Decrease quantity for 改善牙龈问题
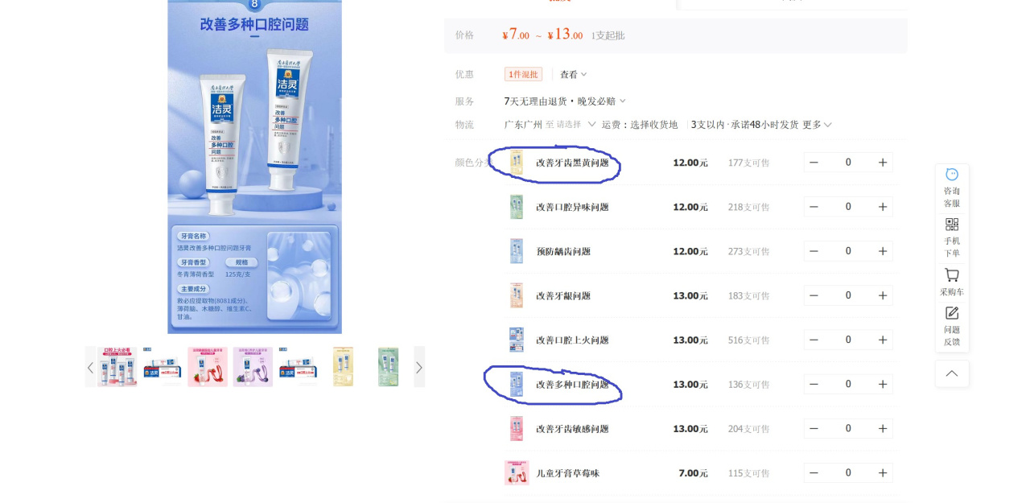 point(814,295)
